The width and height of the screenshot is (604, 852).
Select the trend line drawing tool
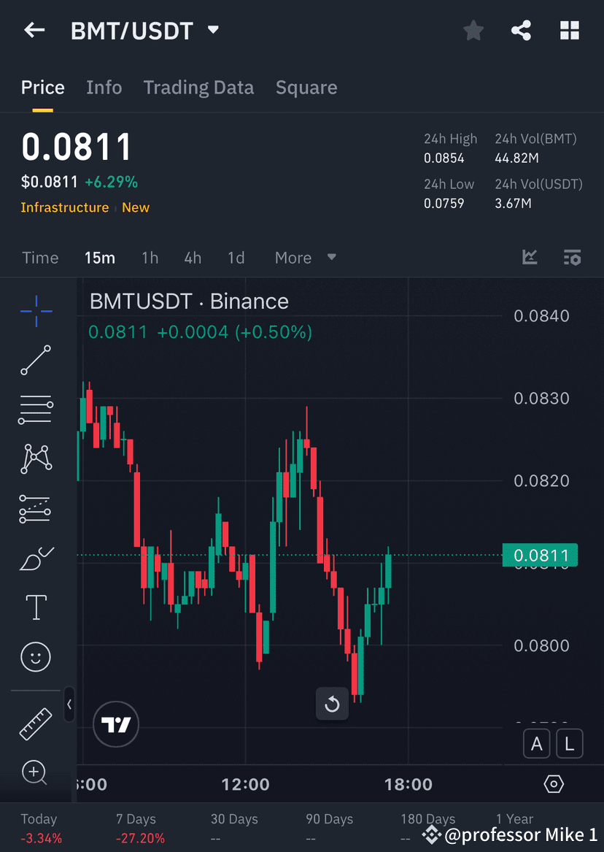(35, 361)
